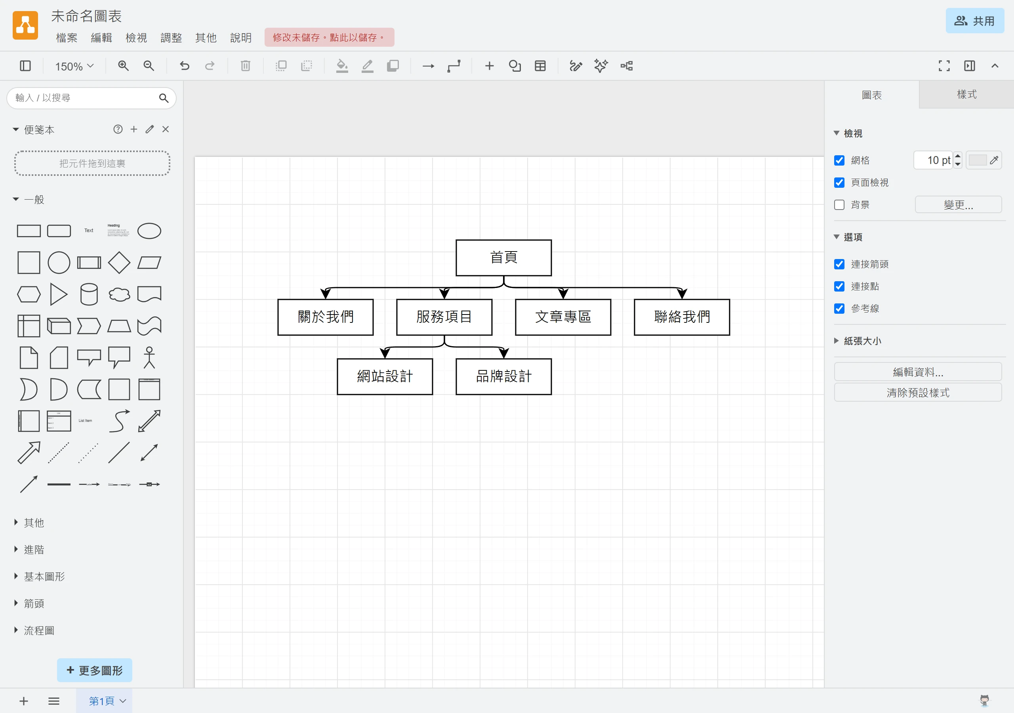Click the 更多圖形 button
The height and width of the screenshot is (713, 1014).
[95, 670]
